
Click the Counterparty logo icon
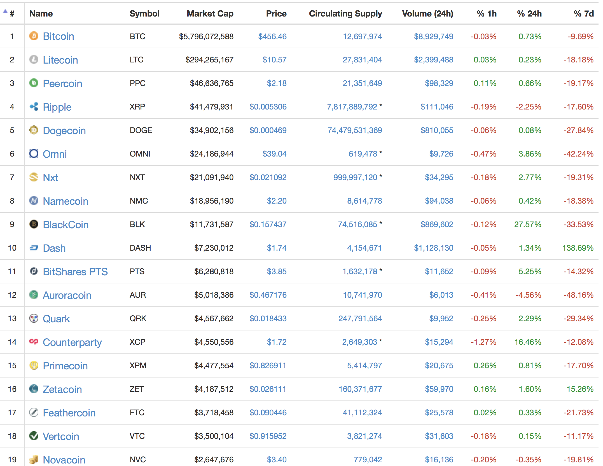[34, 342]
